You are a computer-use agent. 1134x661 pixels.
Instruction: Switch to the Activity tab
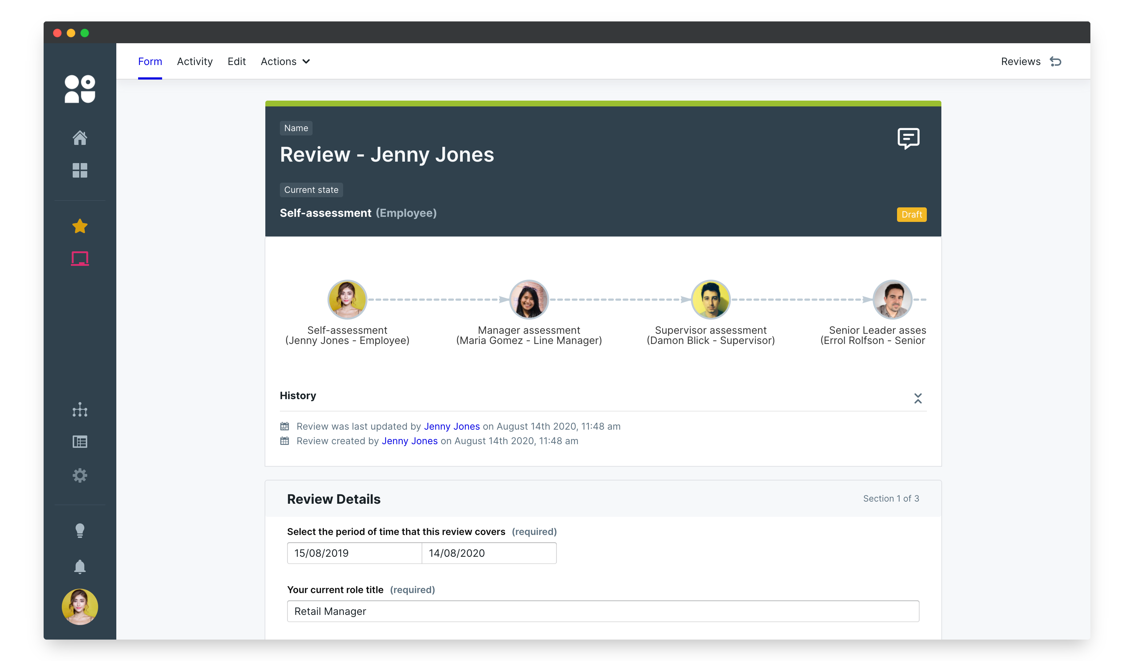click(194, 62)
